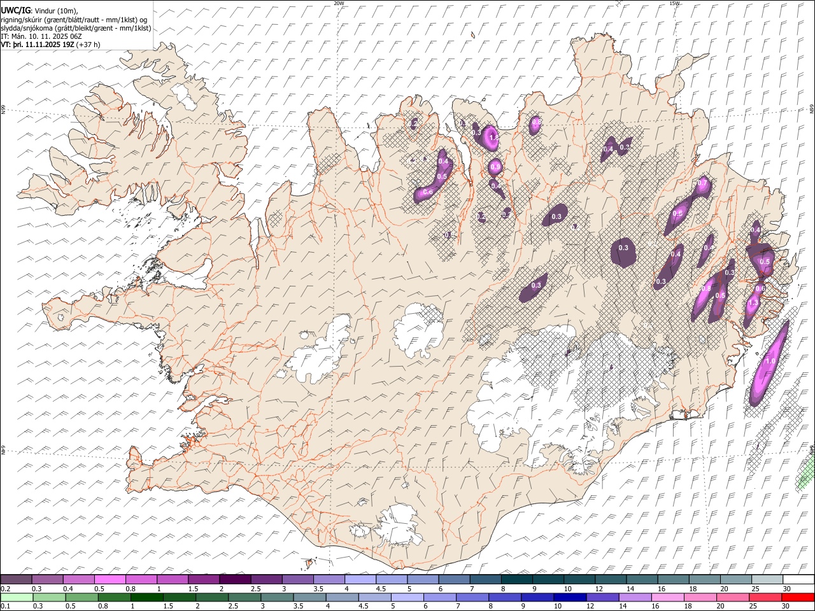Click the light grey 25 swatch in the upper legend row

click(767, 580)
